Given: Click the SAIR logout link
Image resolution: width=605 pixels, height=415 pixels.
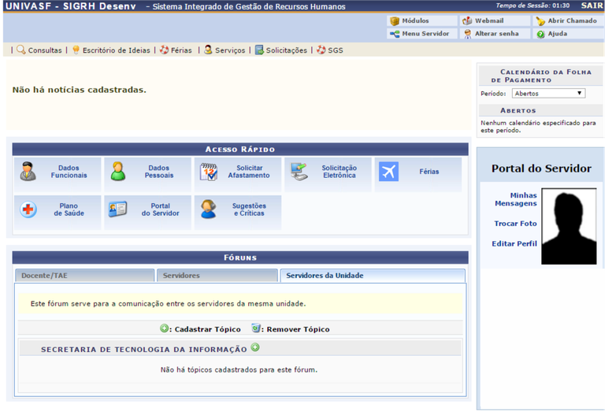Looking at the screenshot, I should 592,6.
